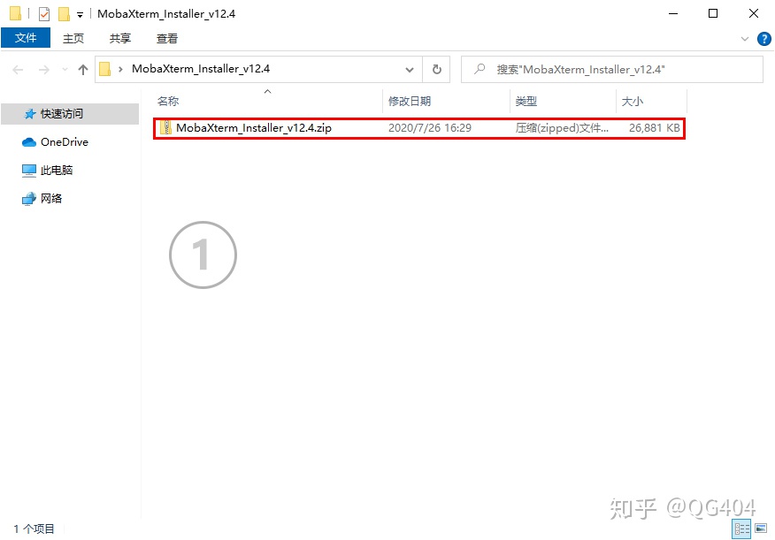Click the search box for MobaXterm_Installer_v12.4

click(x=612, y=70)
